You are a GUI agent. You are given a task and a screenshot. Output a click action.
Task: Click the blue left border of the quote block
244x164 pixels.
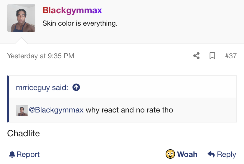tap(8, 99)
